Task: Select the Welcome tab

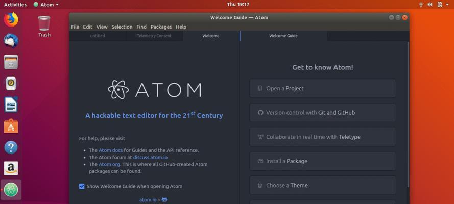Action: 211,36
